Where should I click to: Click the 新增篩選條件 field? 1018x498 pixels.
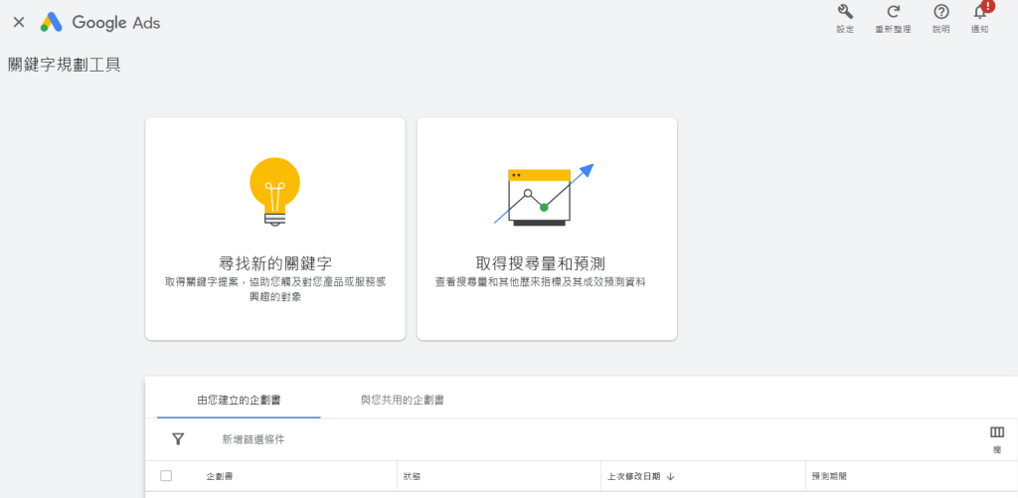(254, 439)
